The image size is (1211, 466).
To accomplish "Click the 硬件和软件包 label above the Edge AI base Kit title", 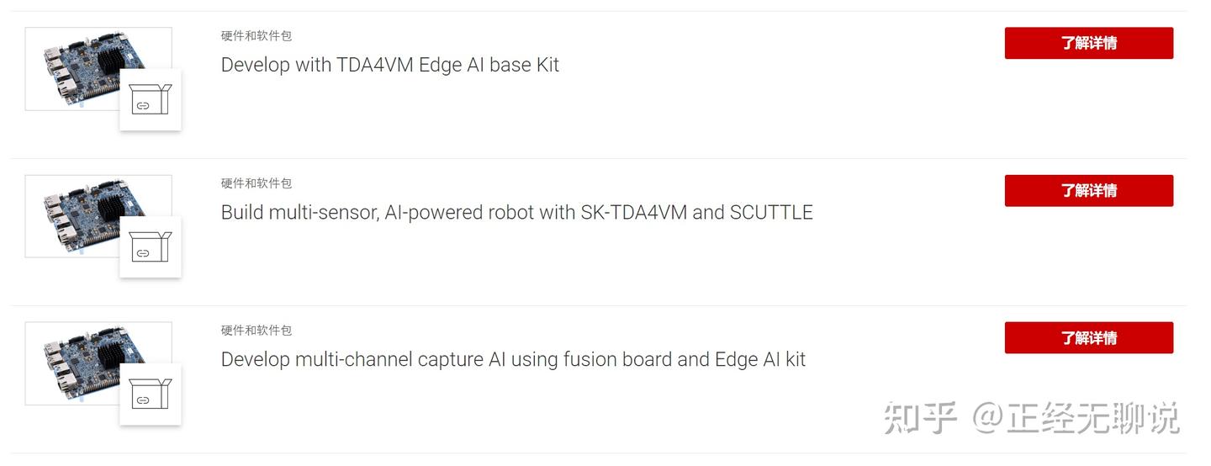I will (256, 35).
